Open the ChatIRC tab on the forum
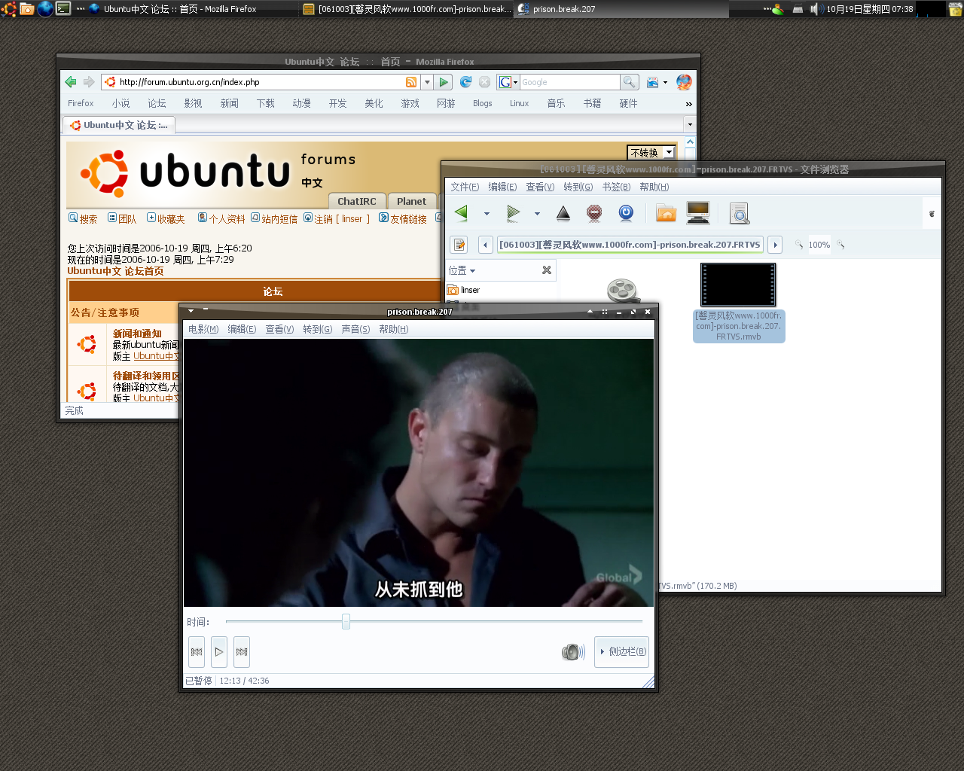 click(x=357, y=201)
